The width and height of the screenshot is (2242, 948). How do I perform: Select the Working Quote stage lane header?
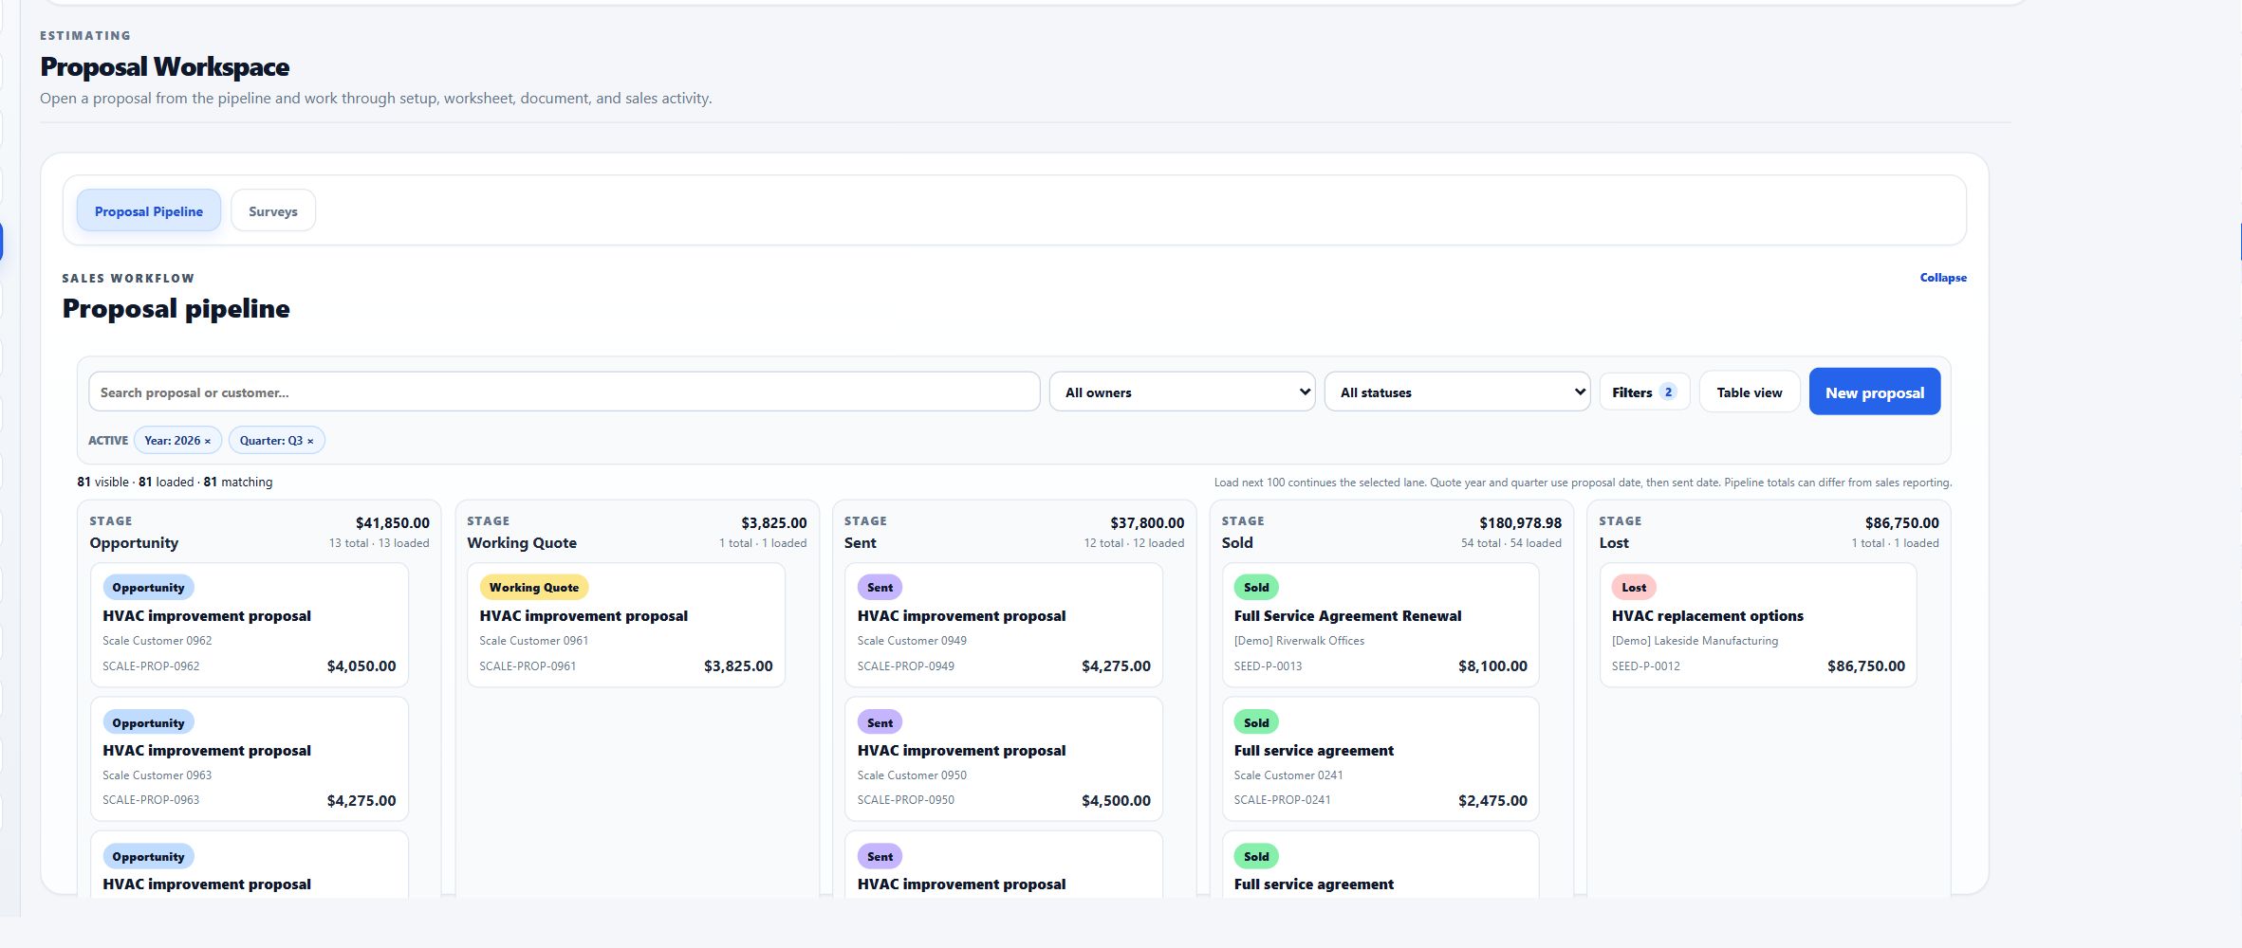637,532
